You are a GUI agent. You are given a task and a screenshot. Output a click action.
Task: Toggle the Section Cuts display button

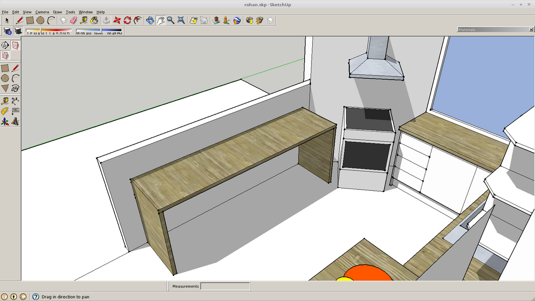5,55
